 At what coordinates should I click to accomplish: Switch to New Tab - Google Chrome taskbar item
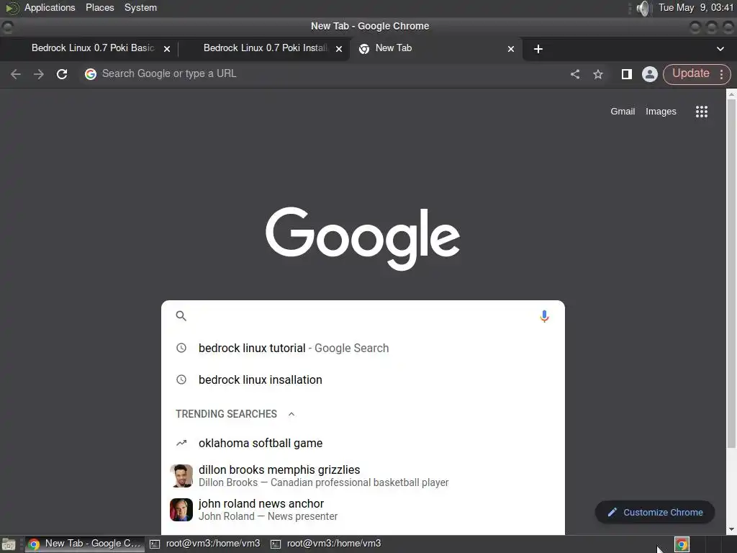pos(85,544)
